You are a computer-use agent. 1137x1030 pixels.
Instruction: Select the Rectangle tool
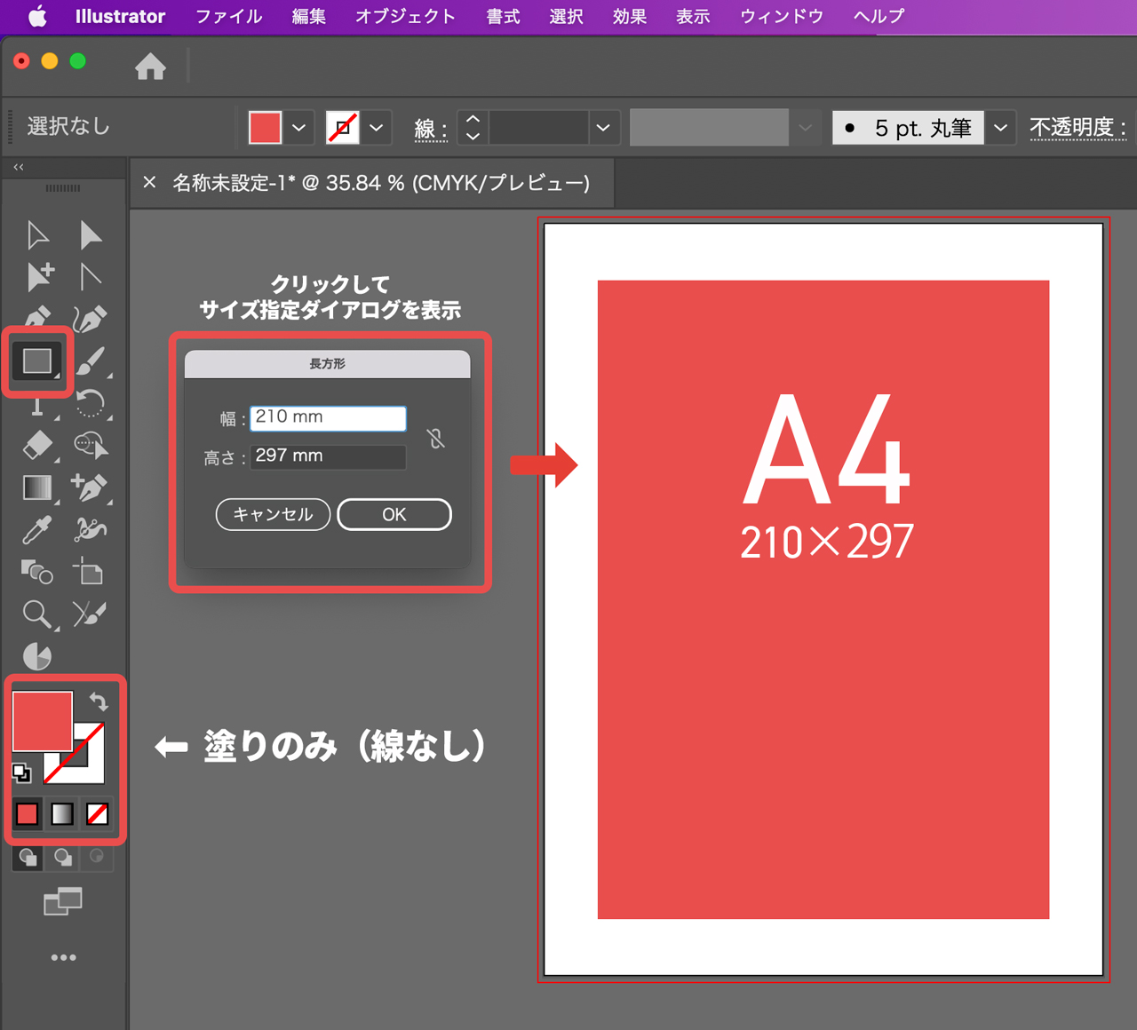[x=37, y=360]
